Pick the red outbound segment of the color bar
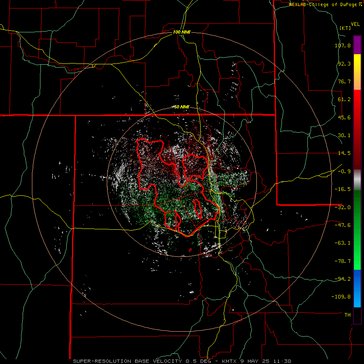The image size is (364, 364). (x=357, y=129)
